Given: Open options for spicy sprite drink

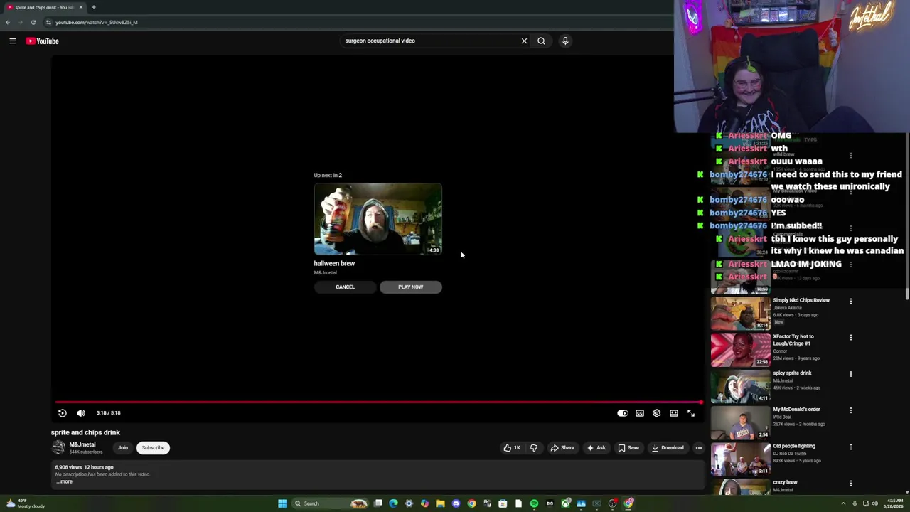Looking at the screenshot, I should pyautogui.click(x=850, y=374).
